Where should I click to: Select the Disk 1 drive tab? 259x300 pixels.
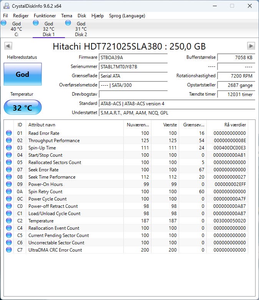(48, 29)
